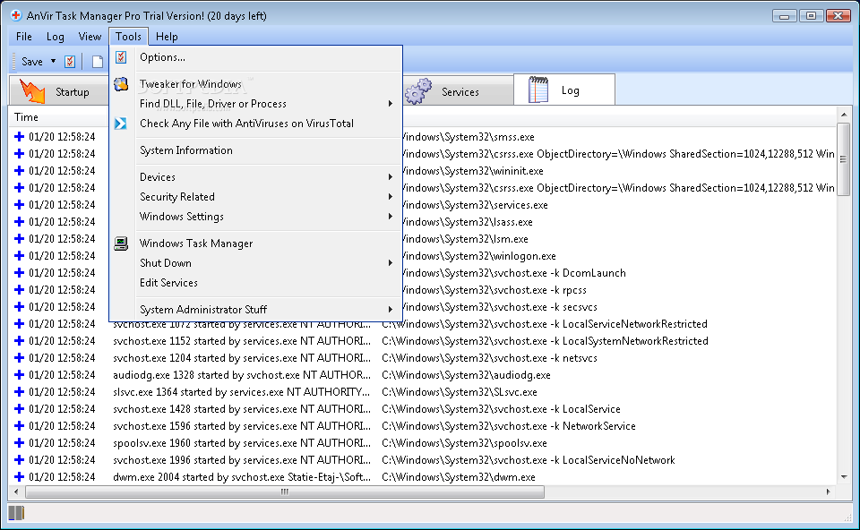Click horizontal scrollbar right arrow
The image size is (860, 530).
click(x=828, y=492)
